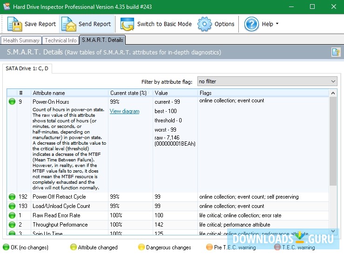Viewport: 344px width, 254px height.
Task: Open the Filter by attribute flag dropdown
Action: point(267,81)
